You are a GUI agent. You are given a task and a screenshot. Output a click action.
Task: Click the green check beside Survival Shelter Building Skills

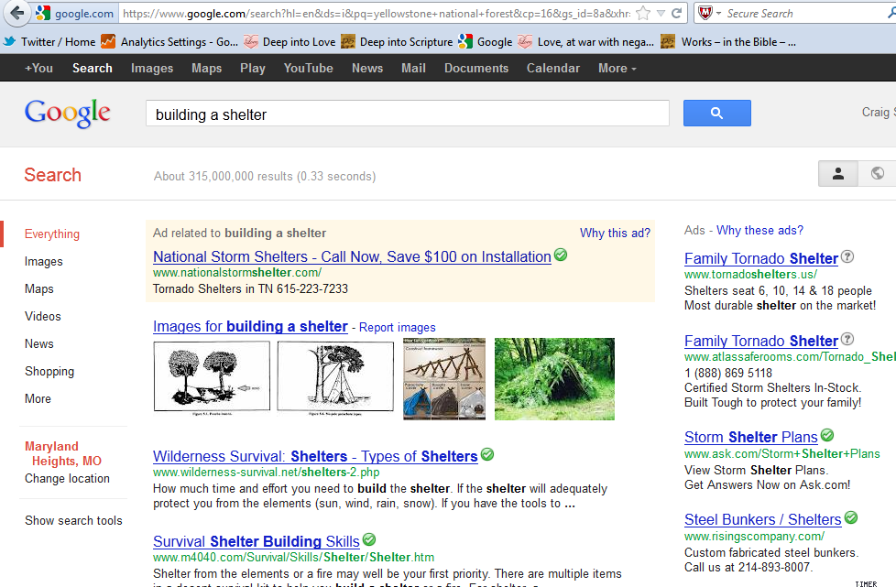pyautogui.click(x=370, y=539)
